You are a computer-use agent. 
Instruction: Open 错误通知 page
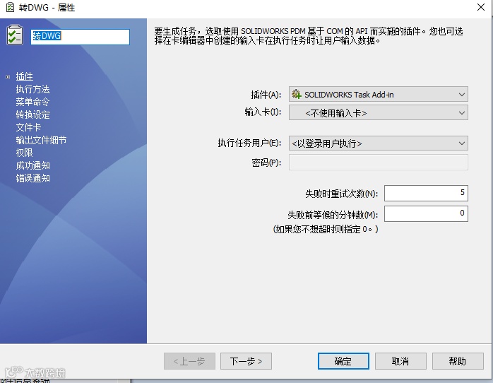click(x=32, y=178)
